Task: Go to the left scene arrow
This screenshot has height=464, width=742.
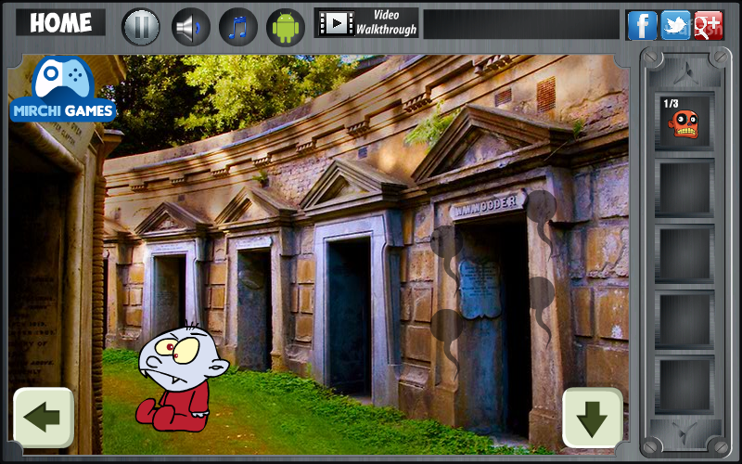Action: click(44, 417)
